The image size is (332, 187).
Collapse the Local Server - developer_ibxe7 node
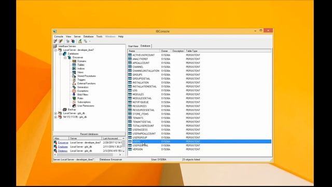(56, 50)
